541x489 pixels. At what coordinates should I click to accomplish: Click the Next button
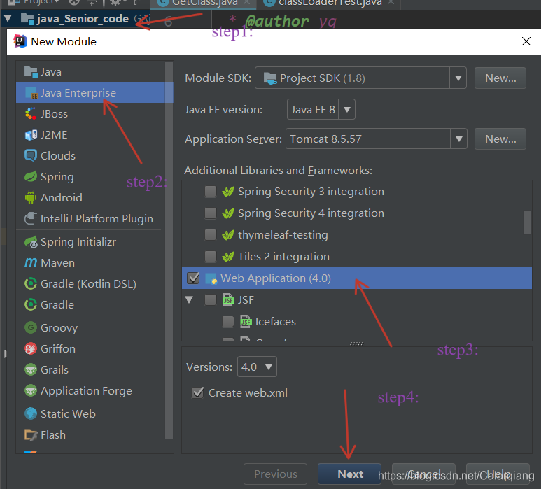click(x=349, y=474)
